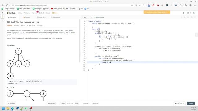Add the problem to a list
This screenshot has height=111, width=198.
click(31, 25)
